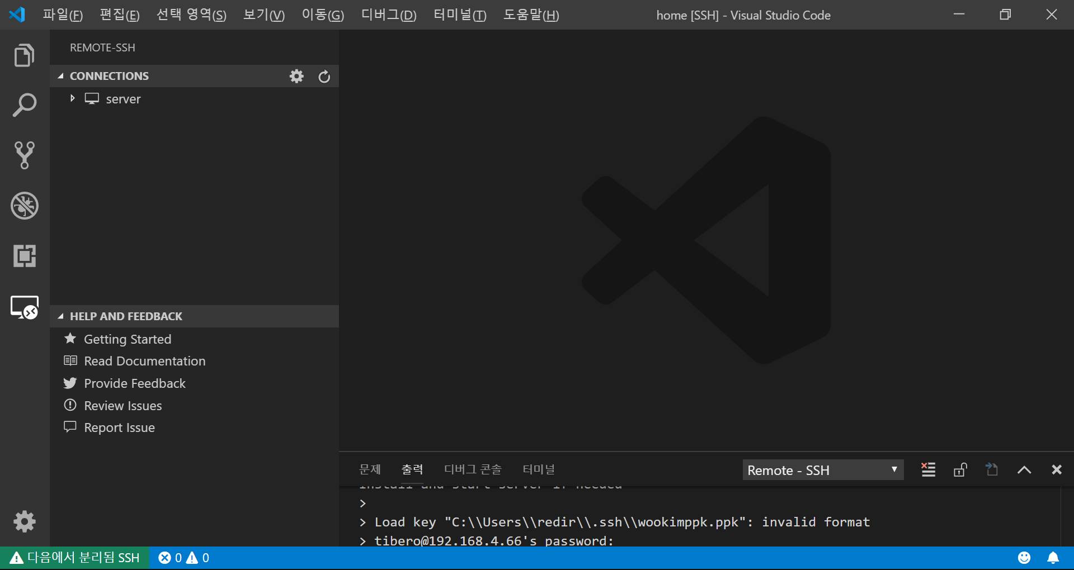Open the Report Issue link

120,427
